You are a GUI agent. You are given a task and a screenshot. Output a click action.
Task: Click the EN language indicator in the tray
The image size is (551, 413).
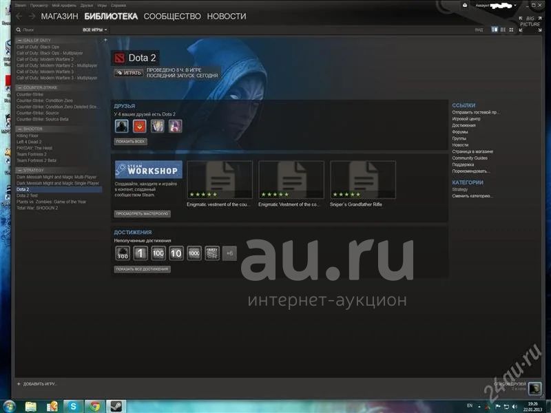[470, 406]
